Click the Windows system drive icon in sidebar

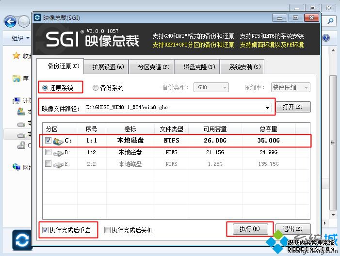click(21, 112)
